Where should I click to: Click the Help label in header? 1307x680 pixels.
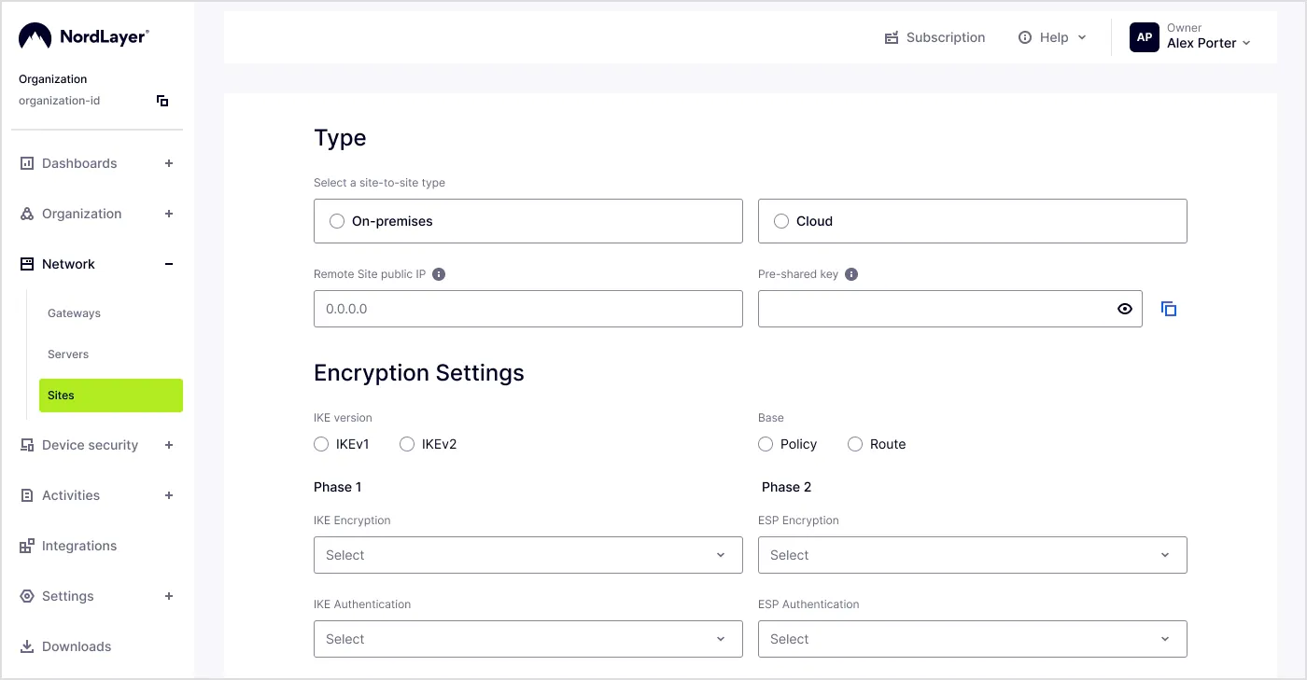[1054, 37]
